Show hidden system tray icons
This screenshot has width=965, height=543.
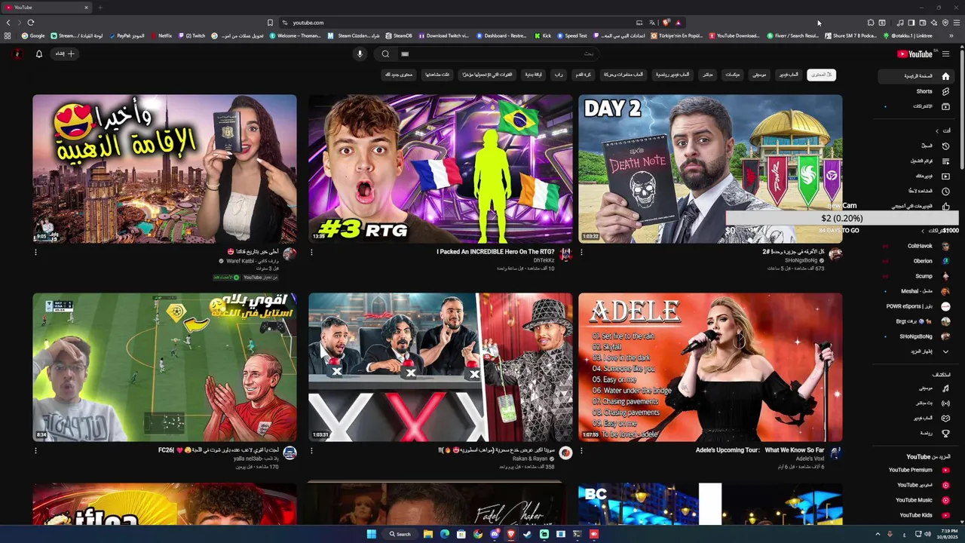878,534
